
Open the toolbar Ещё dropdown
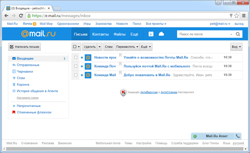pos(146,47)
